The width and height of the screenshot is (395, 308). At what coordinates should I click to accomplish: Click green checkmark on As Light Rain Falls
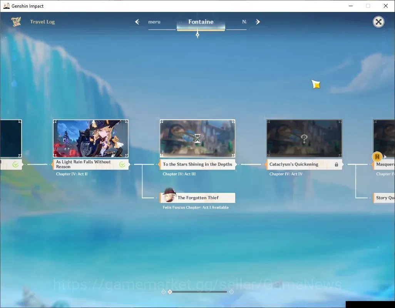122,164
